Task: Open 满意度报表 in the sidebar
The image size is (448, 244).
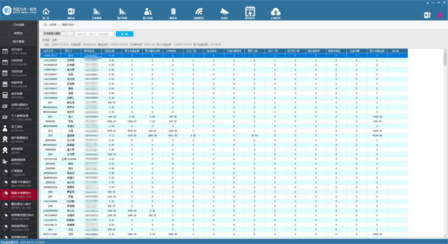Action: [19, 161]
